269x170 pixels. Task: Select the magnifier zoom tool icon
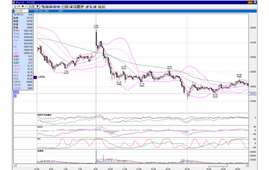point(75,7)
